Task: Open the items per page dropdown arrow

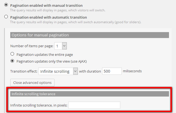Action: (x=64, y=46)
